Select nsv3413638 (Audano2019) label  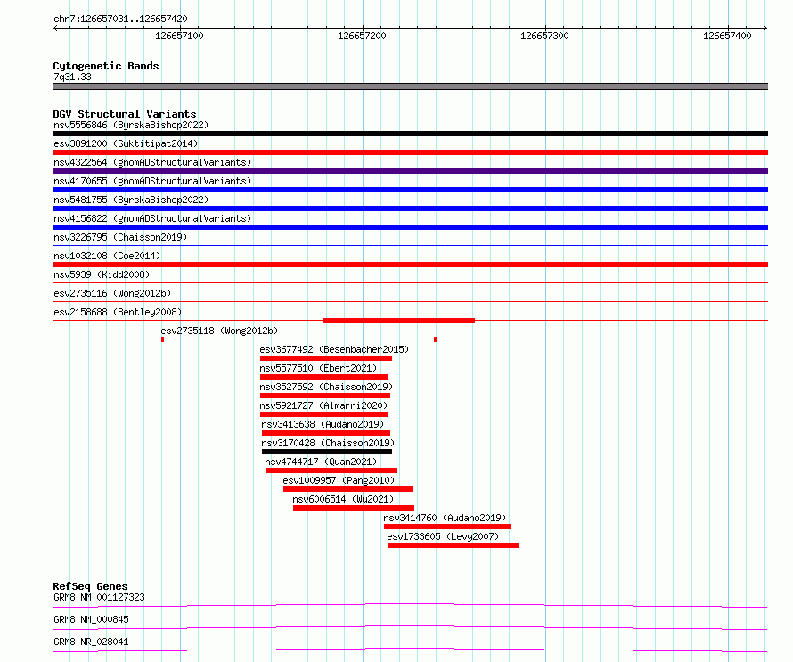(323, 424)
